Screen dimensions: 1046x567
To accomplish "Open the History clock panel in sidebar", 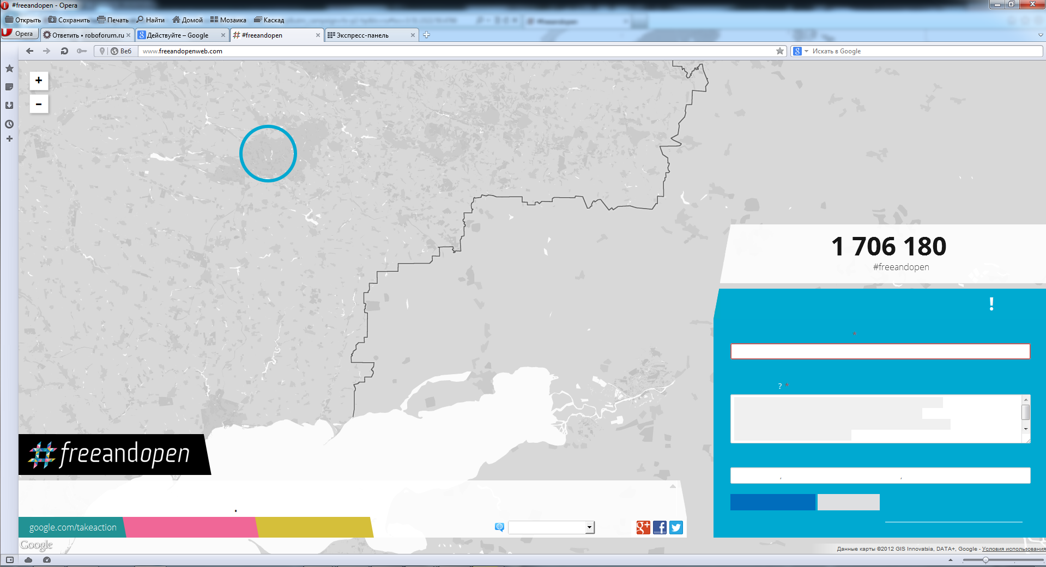I will click(x=9, y=124).
